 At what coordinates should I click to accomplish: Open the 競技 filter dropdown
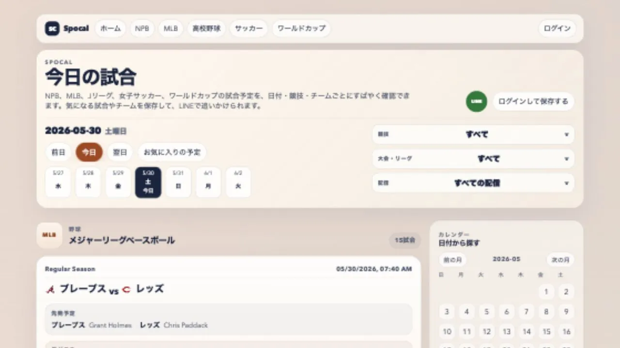click(x=473, y=134)
